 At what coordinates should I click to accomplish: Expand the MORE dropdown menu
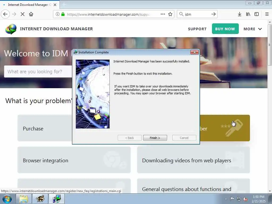(x=253, y=29)
